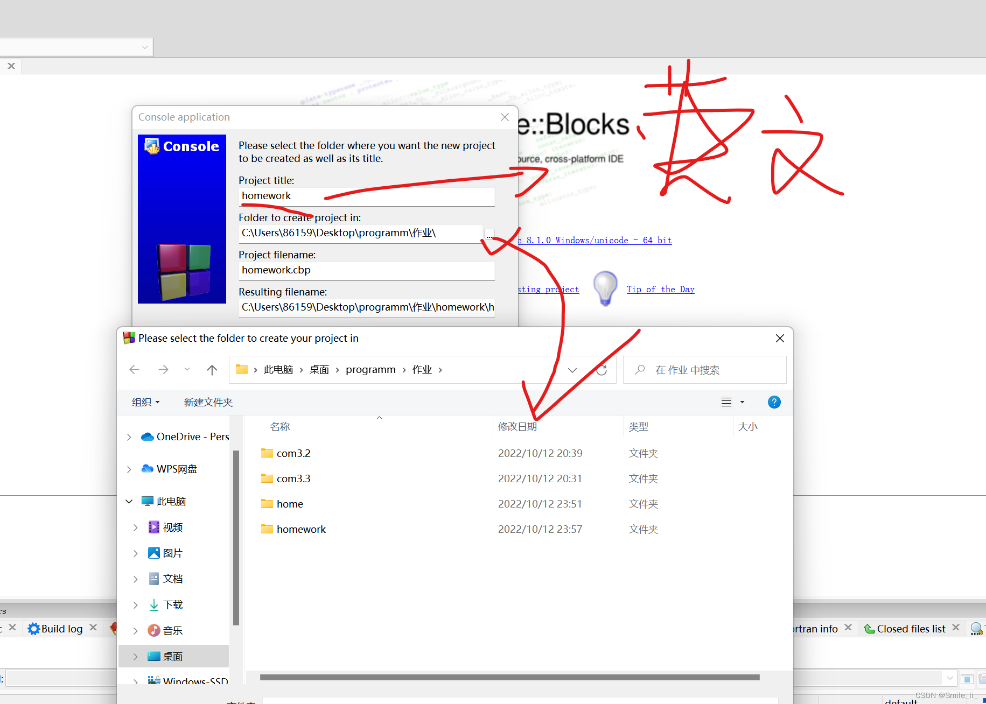Switch to the Closed files list tab

[911, 628]
